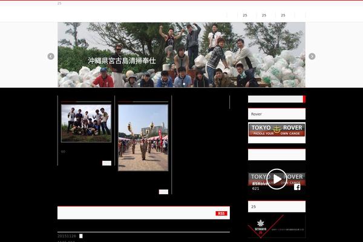Click the white button under the parade photo
363x242 pixels.
pyautogui.click(x=163, y=192)
